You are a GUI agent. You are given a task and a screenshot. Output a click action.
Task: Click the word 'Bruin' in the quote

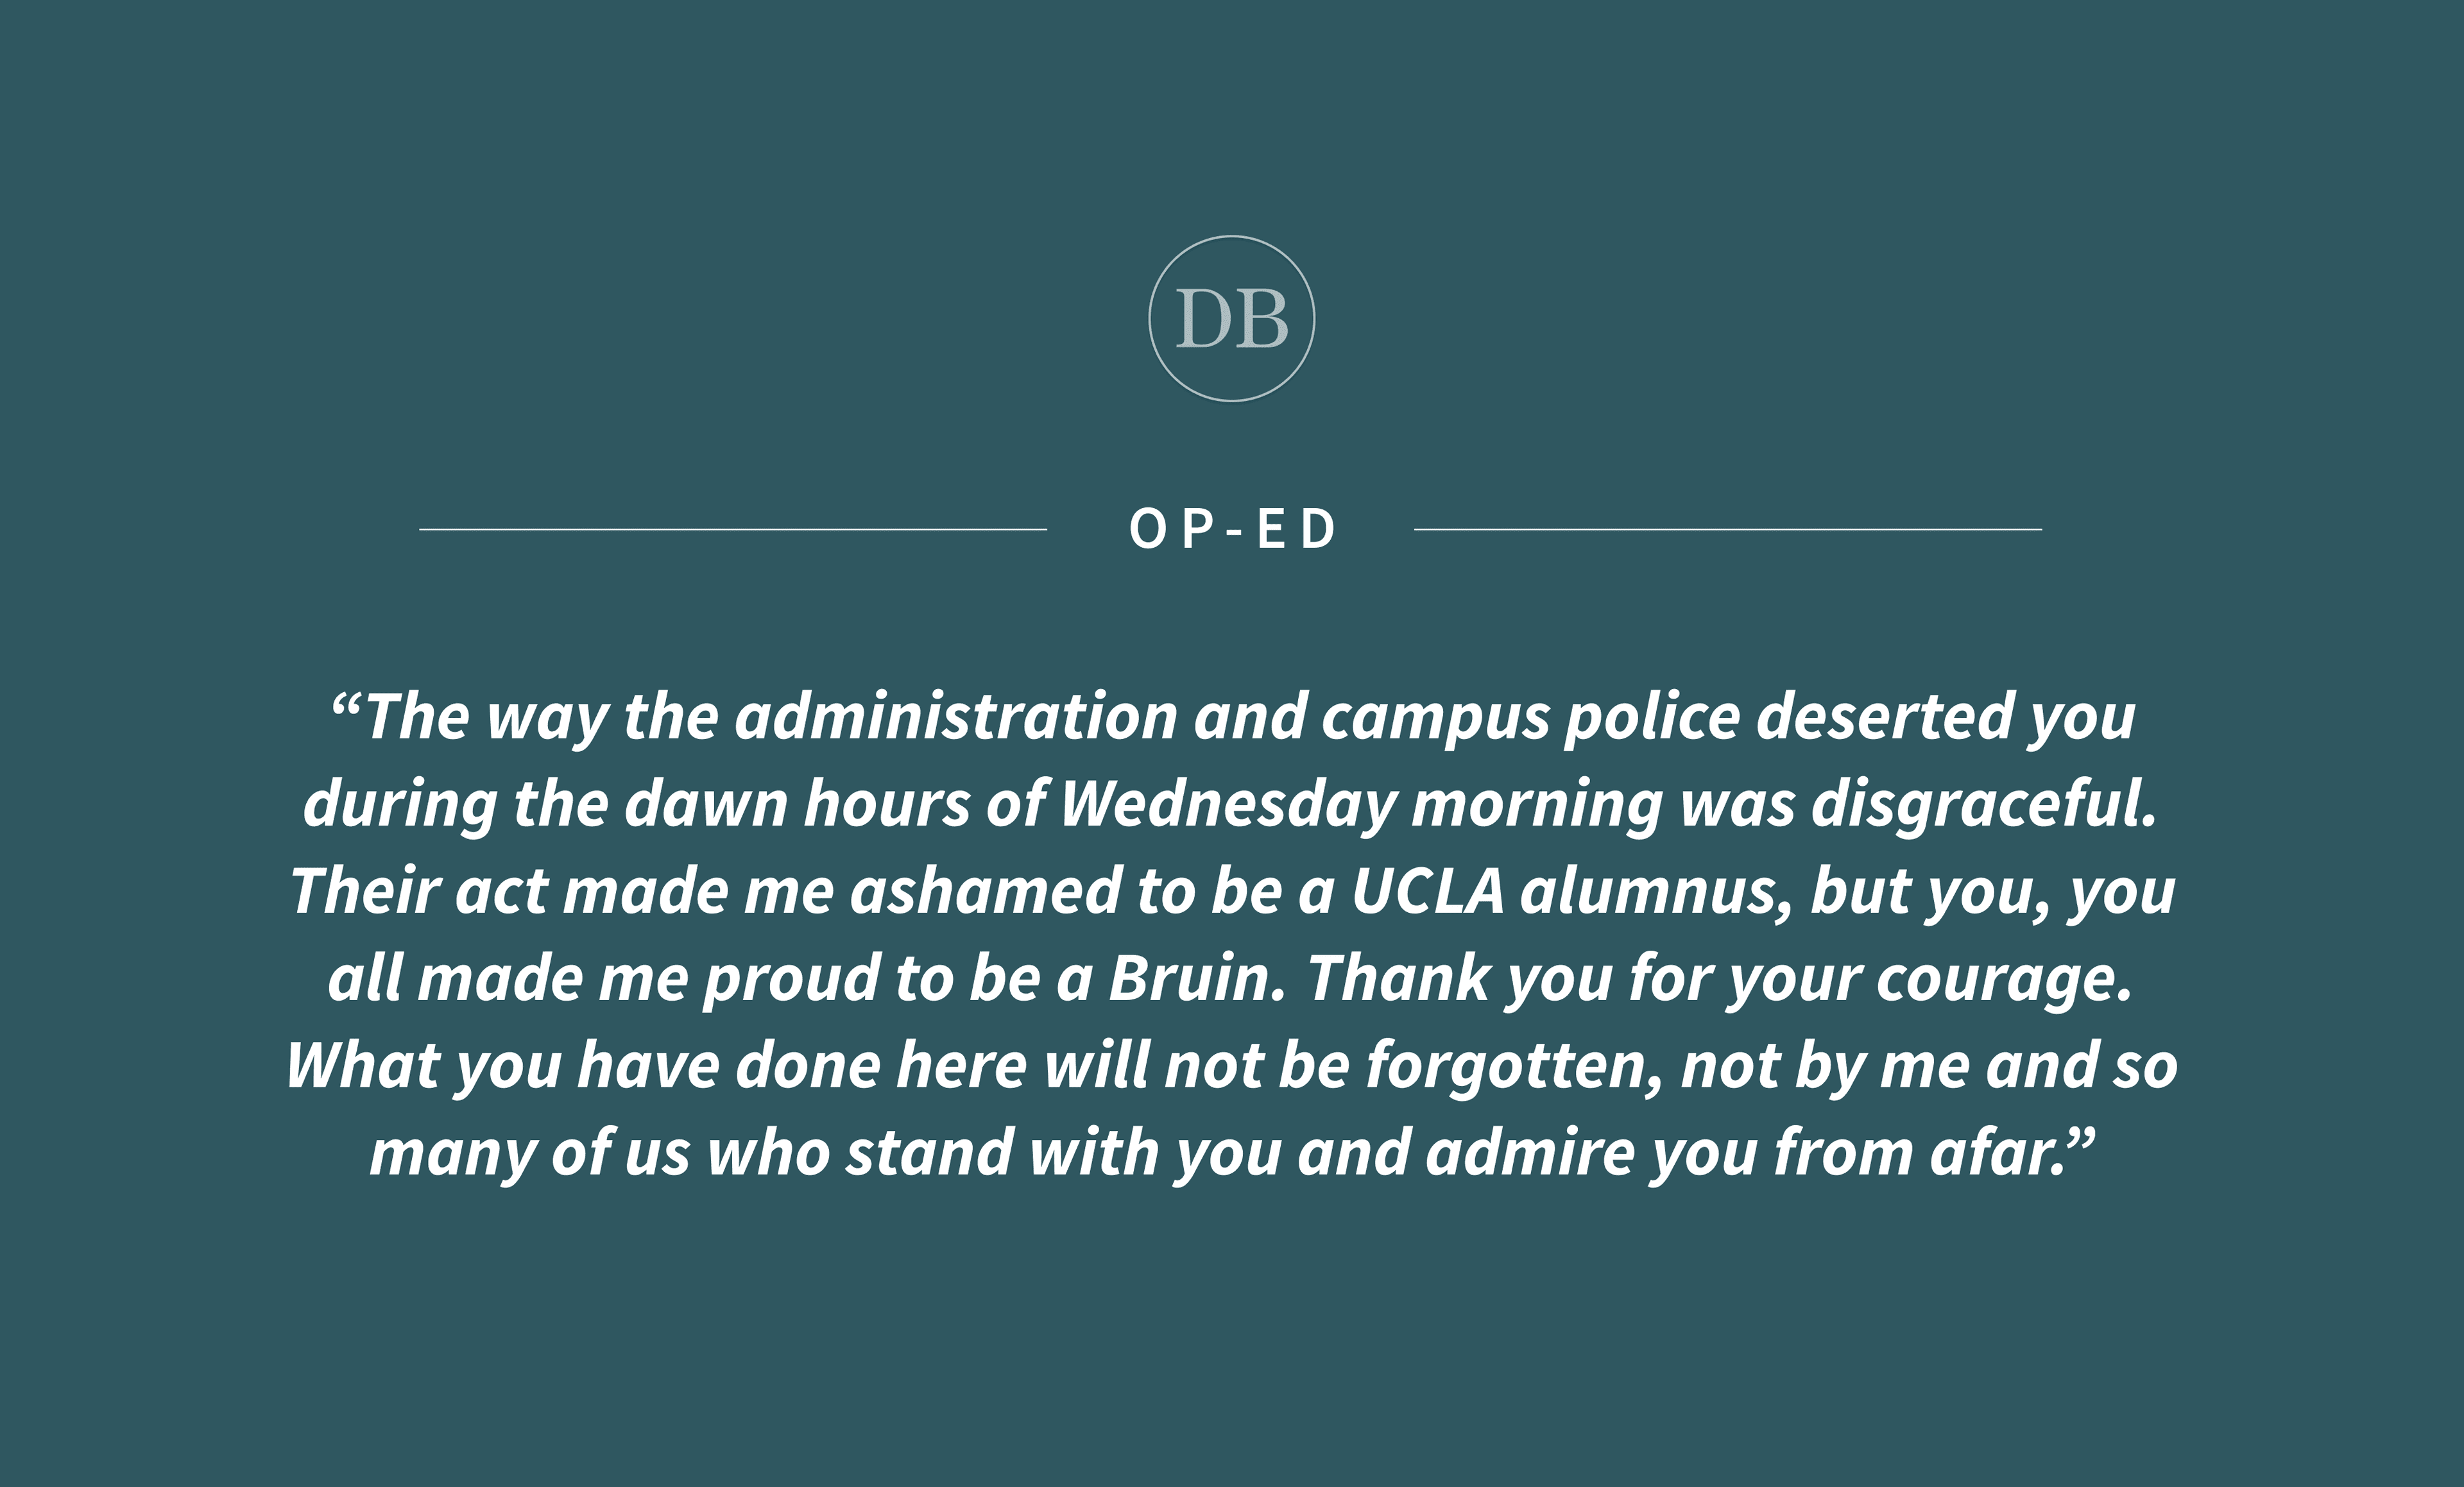(x=1196, y=979)
